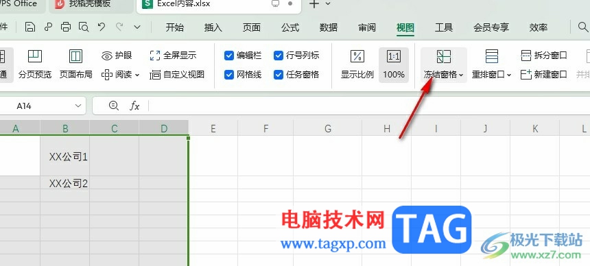Click the 100% zoom button
Viewport: 590px width, 266px height.
(394, 64)
